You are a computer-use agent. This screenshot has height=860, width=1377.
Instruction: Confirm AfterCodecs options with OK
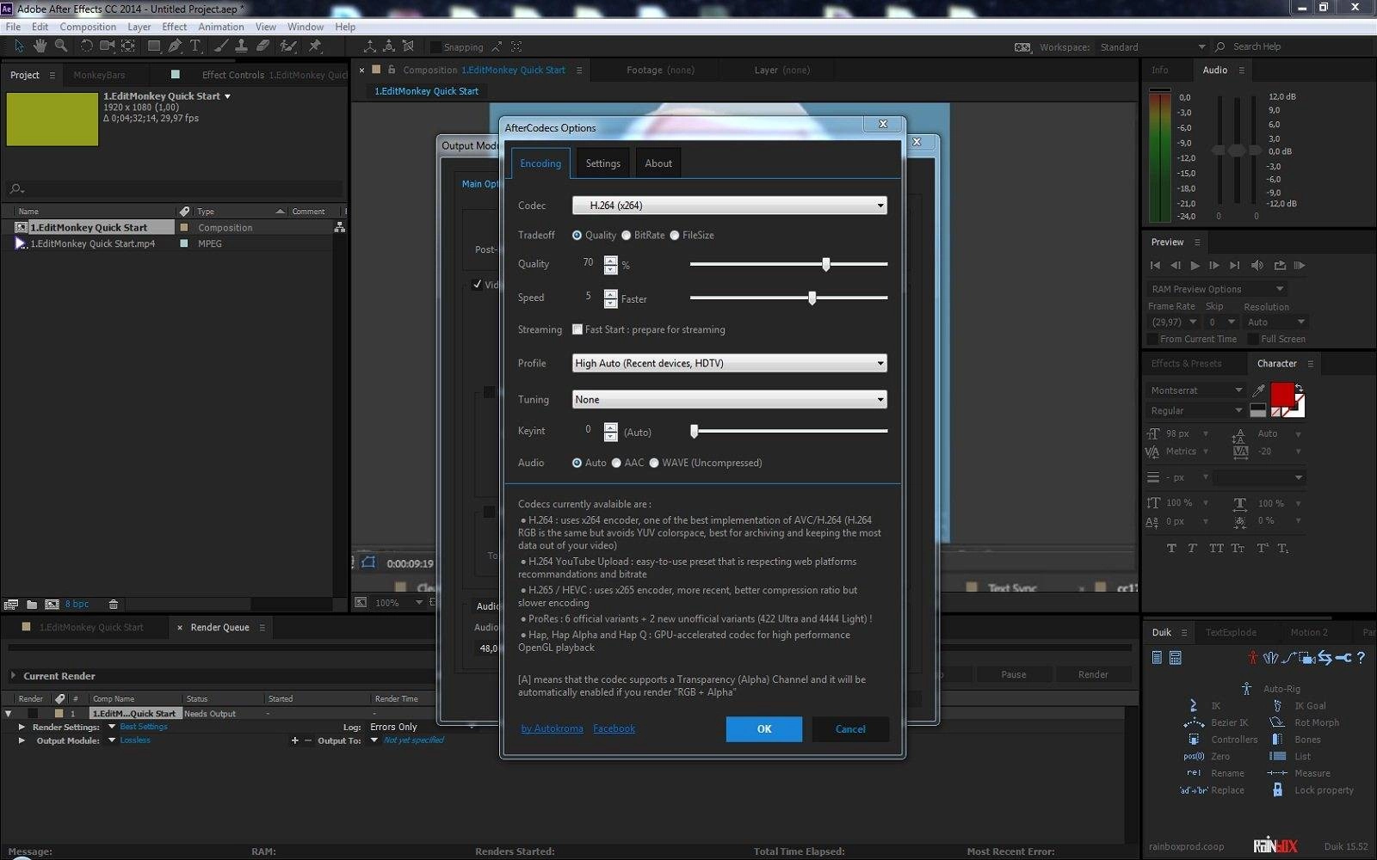pyautogui.click(x=763, y=728)
